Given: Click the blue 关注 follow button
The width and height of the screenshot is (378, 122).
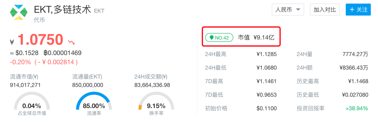Looking at the screenshot, I should click(x=358, y=10).
